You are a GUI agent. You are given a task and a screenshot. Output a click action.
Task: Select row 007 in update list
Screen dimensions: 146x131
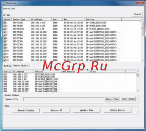click(70, 89)
